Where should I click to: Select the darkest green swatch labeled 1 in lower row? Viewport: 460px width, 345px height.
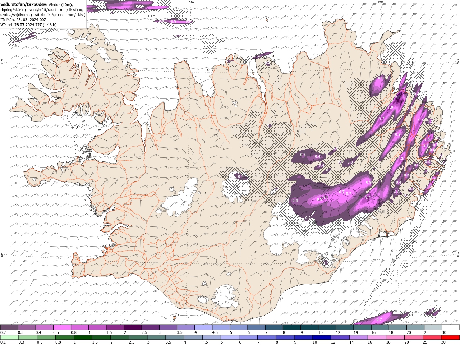[x=83, y=337]
